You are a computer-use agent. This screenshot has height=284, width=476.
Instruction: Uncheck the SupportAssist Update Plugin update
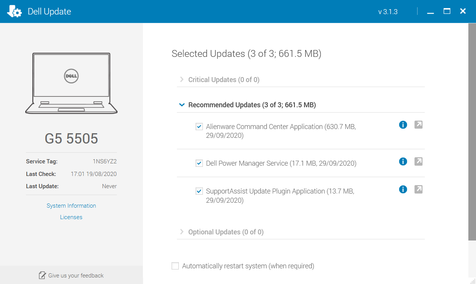(x=199, y=191)
